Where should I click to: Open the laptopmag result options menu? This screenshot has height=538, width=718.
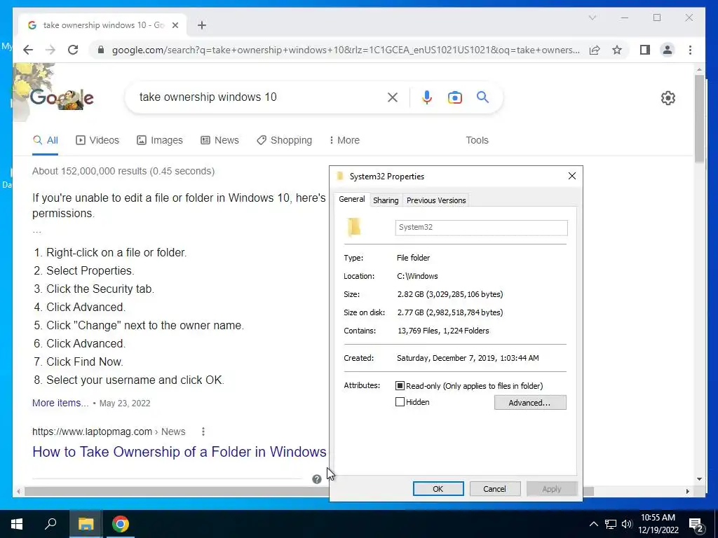203,432
